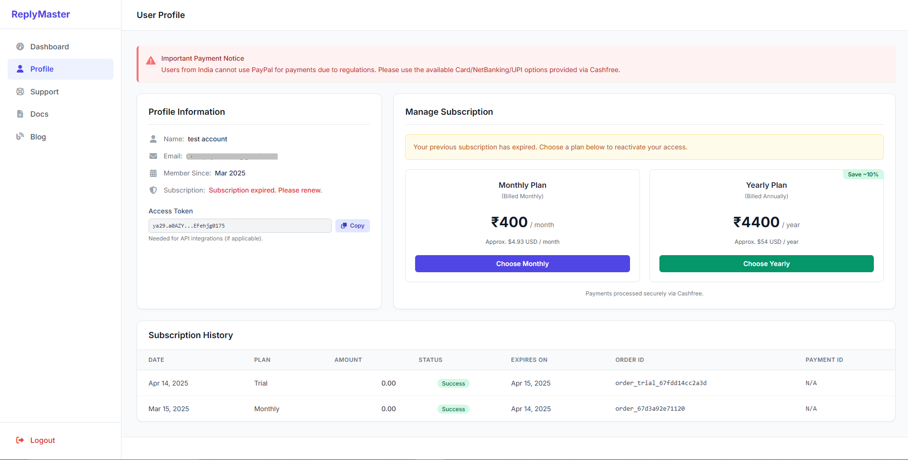Click Success badge in Trial row
The width and height of the screenshot is (908, 460).
(453, 384)
